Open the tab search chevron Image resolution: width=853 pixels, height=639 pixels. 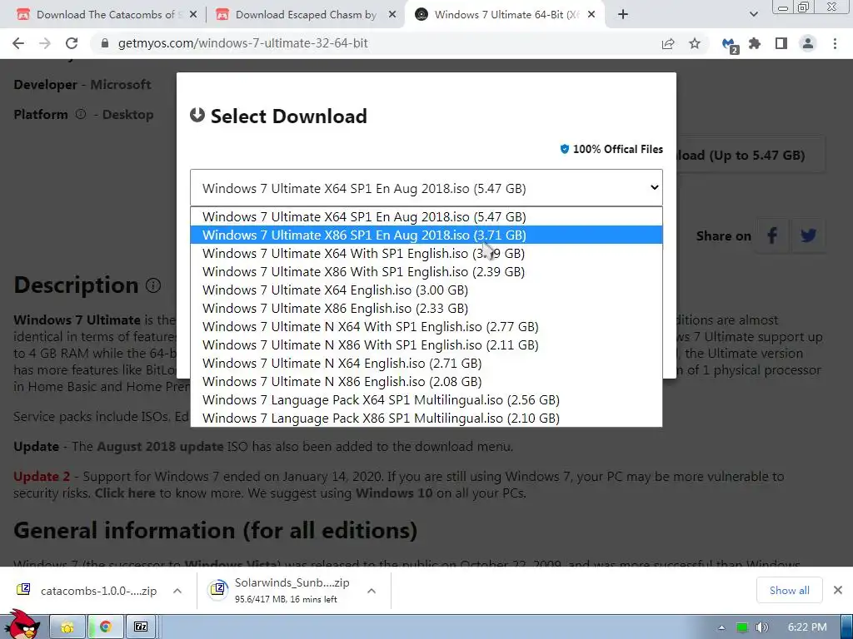[753, 15]
